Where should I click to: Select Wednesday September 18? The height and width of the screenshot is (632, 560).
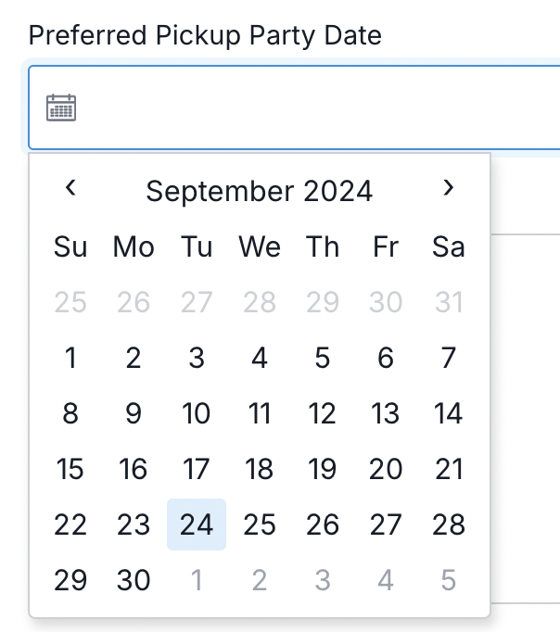[x=260, y=469]
